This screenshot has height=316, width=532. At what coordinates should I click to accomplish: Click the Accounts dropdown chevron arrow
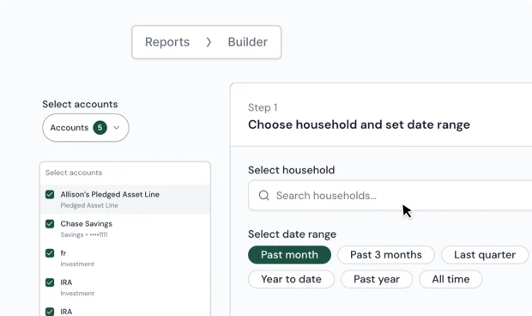tap(117, 128)
